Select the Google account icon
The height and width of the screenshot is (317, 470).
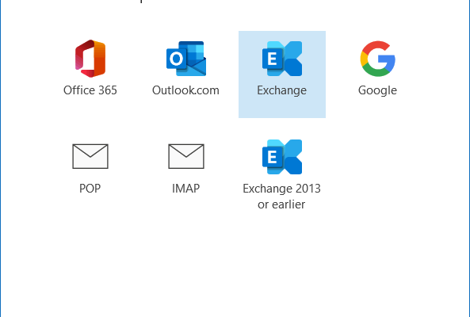click(378, 59)
